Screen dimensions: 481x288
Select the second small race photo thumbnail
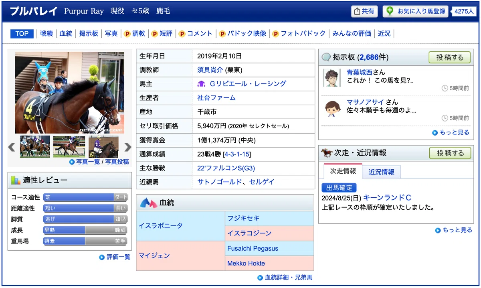pyautogui.click(x=69, y=146)
